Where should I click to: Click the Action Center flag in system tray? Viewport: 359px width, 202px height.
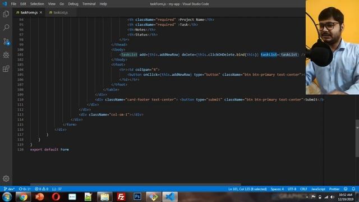point(313,197)
